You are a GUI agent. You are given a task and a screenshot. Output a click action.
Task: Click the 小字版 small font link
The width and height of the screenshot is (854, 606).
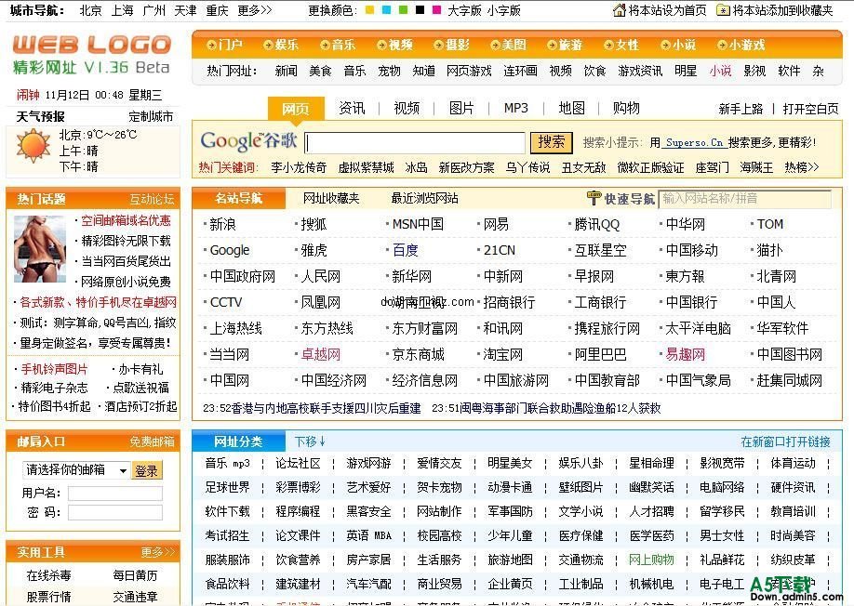click(x=503, y=10)
